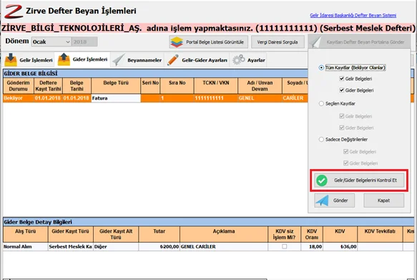Click the Gönder button
The width and height of the screenshot is (417, 280).
334,201
